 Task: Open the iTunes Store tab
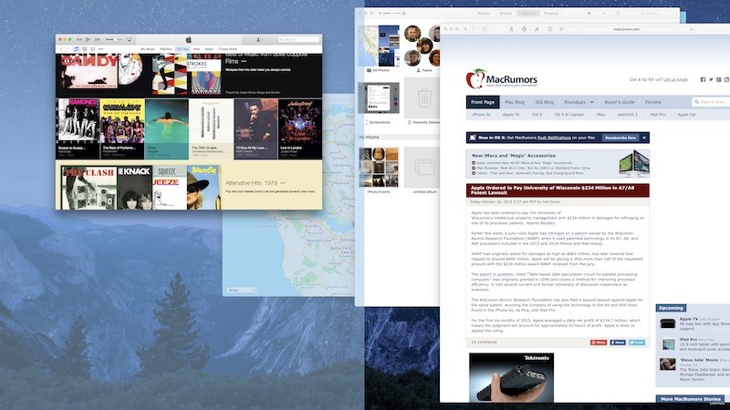[x=227, y=48]
